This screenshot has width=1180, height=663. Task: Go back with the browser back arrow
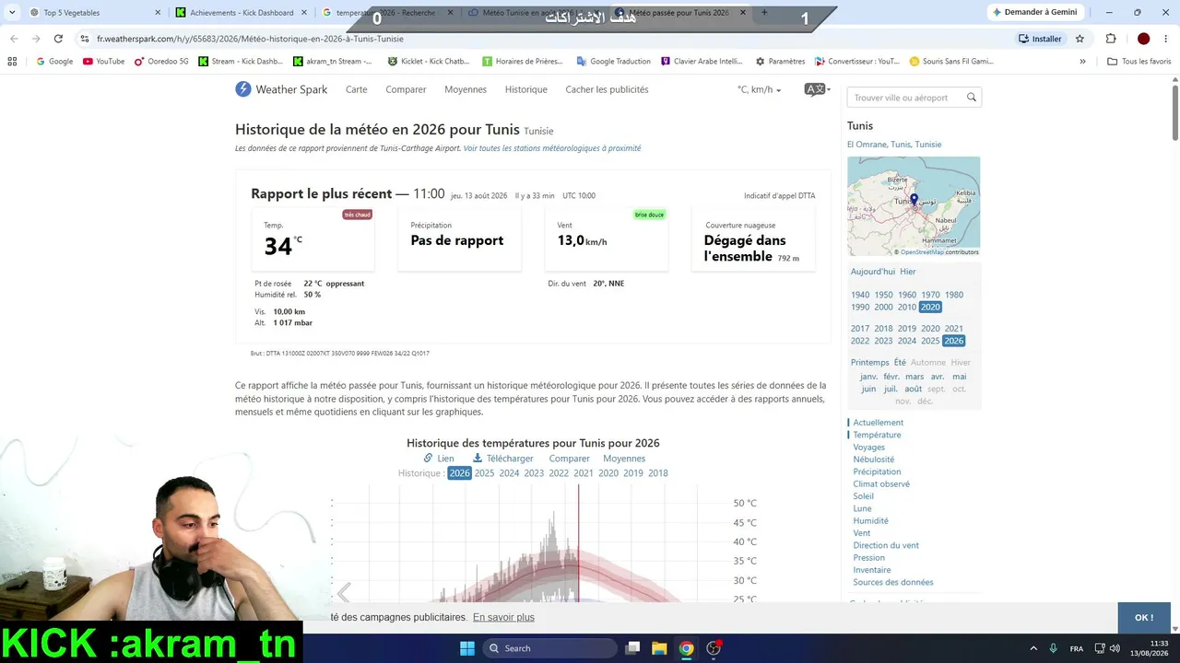tap(14, 39)
